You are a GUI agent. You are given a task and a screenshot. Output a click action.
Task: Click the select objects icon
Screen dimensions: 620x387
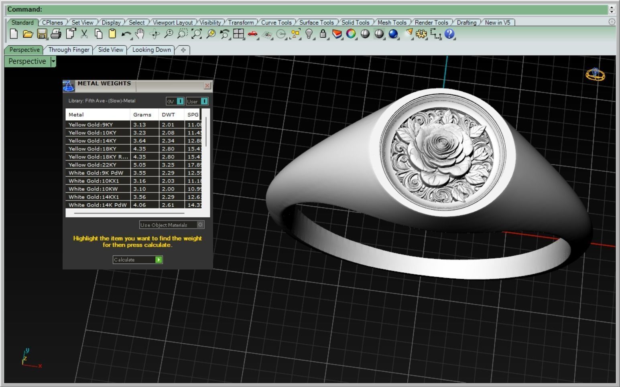click(295, 34)
